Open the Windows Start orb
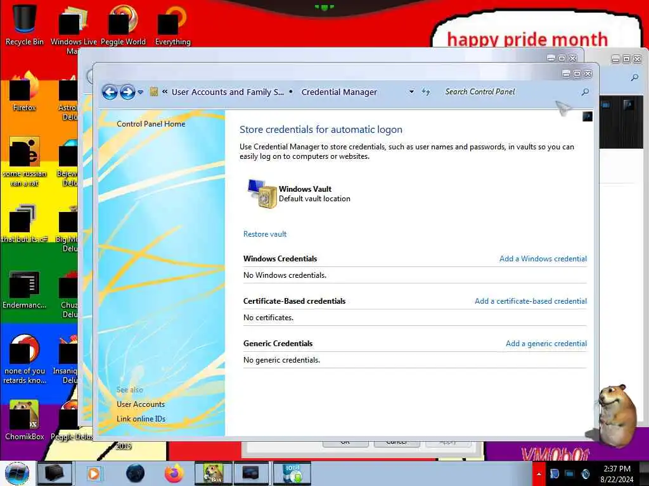Viewport: 649px width, 486px height. pyautogui.click(x=17, y=473)
